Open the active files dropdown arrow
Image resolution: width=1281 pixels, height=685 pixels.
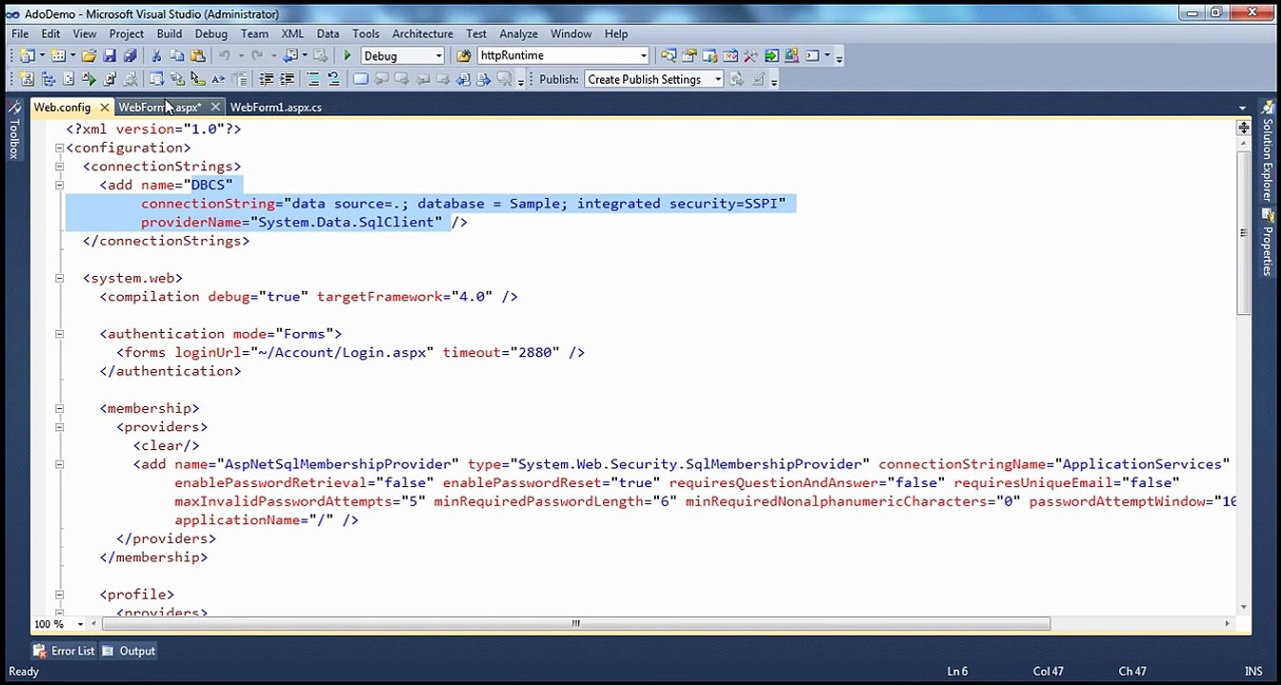click(1242, 108)
